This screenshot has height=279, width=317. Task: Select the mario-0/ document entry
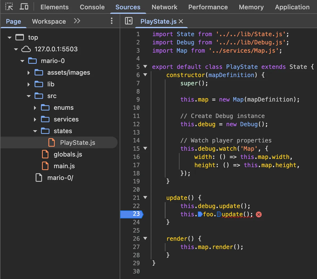click(x=60, y=178)
